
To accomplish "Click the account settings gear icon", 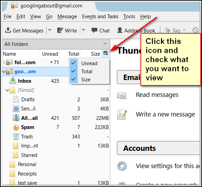I will [122, 166].
